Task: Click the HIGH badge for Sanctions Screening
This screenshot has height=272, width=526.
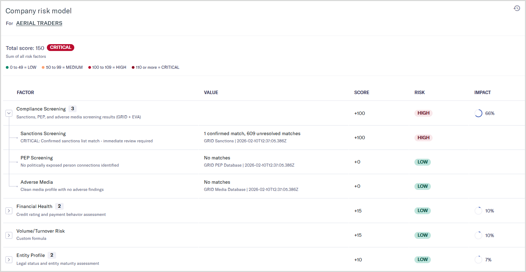Action: [x=423, y=138]
